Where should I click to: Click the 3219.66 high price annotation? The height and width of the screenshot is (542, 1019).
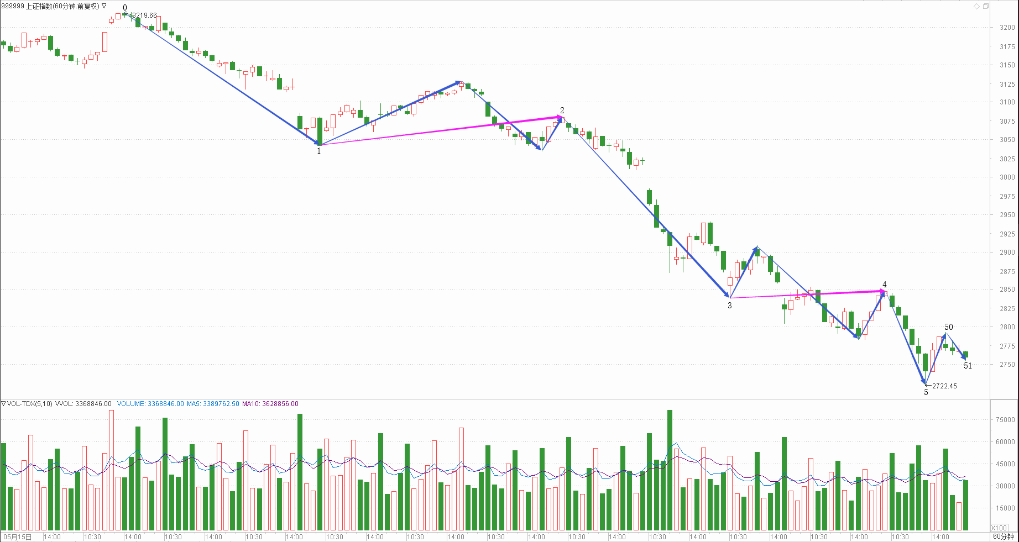145,15
